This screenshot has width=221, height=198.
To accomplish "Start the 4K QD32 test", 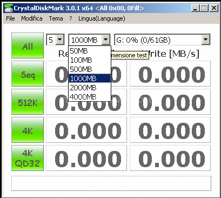I will tap(28, 158).
